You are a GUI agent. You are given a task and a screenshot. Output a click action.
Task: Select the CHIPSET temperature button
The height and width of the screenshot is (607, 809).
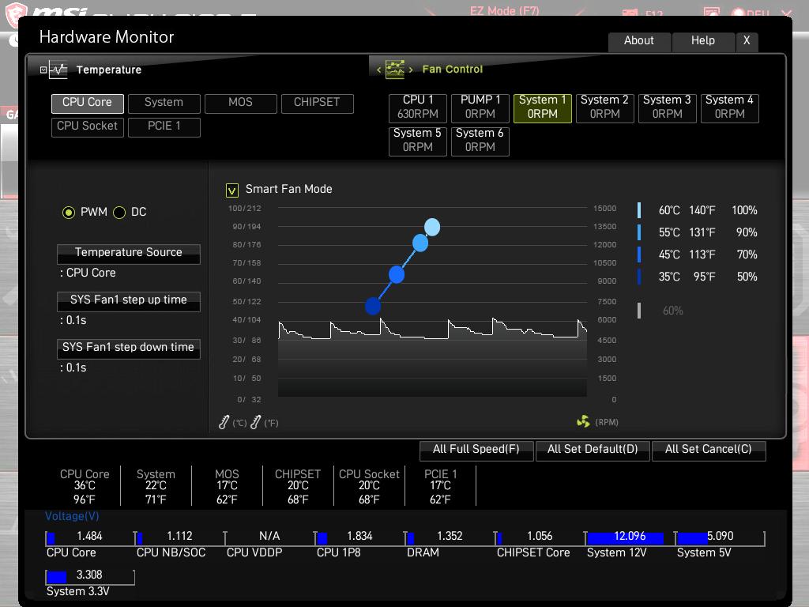(318, 104)
